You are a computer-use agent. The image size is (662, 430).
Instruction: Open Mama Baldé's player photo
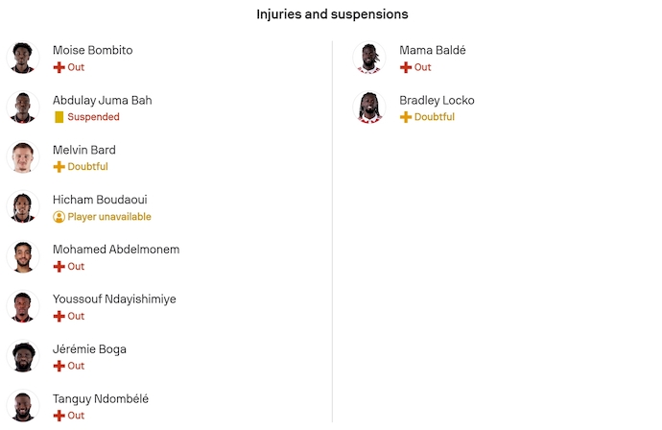pos(369,58)
